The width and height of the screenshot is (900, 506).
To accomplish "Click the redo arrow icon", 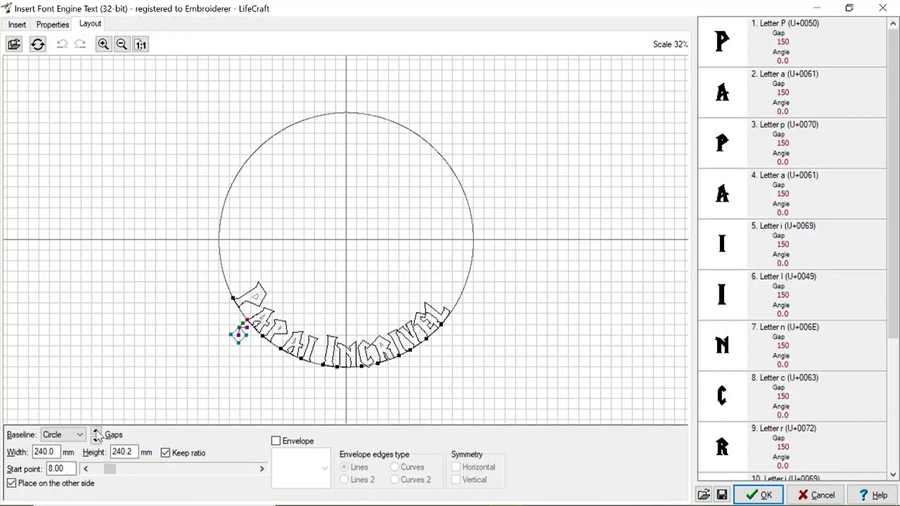I will tap(80, 44).
